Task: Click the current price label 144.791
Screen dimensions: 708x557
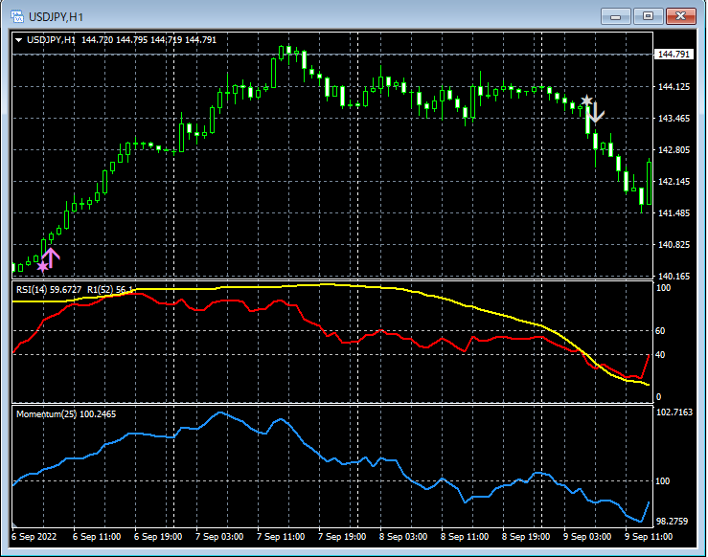Action: pyautogui.click(x=674, y=55)
